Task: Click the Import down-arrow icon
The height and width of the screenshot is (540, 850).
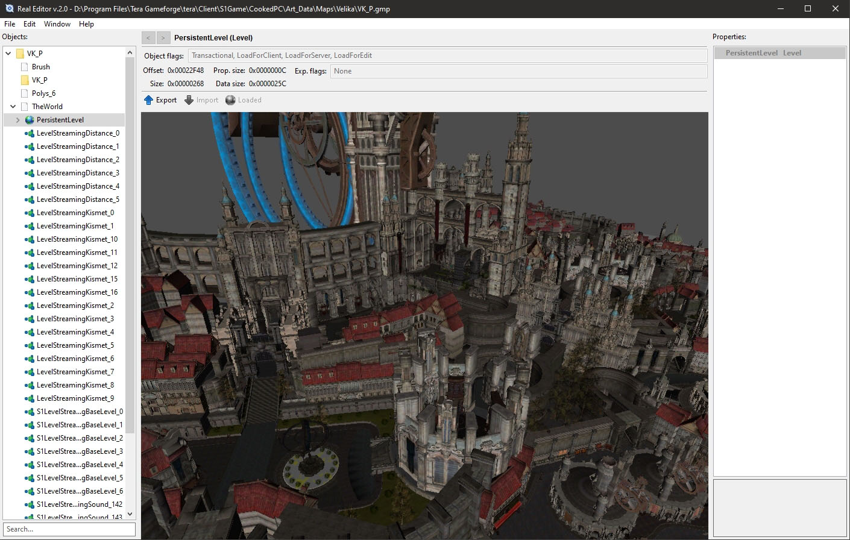Action: [x=189, y=100]
